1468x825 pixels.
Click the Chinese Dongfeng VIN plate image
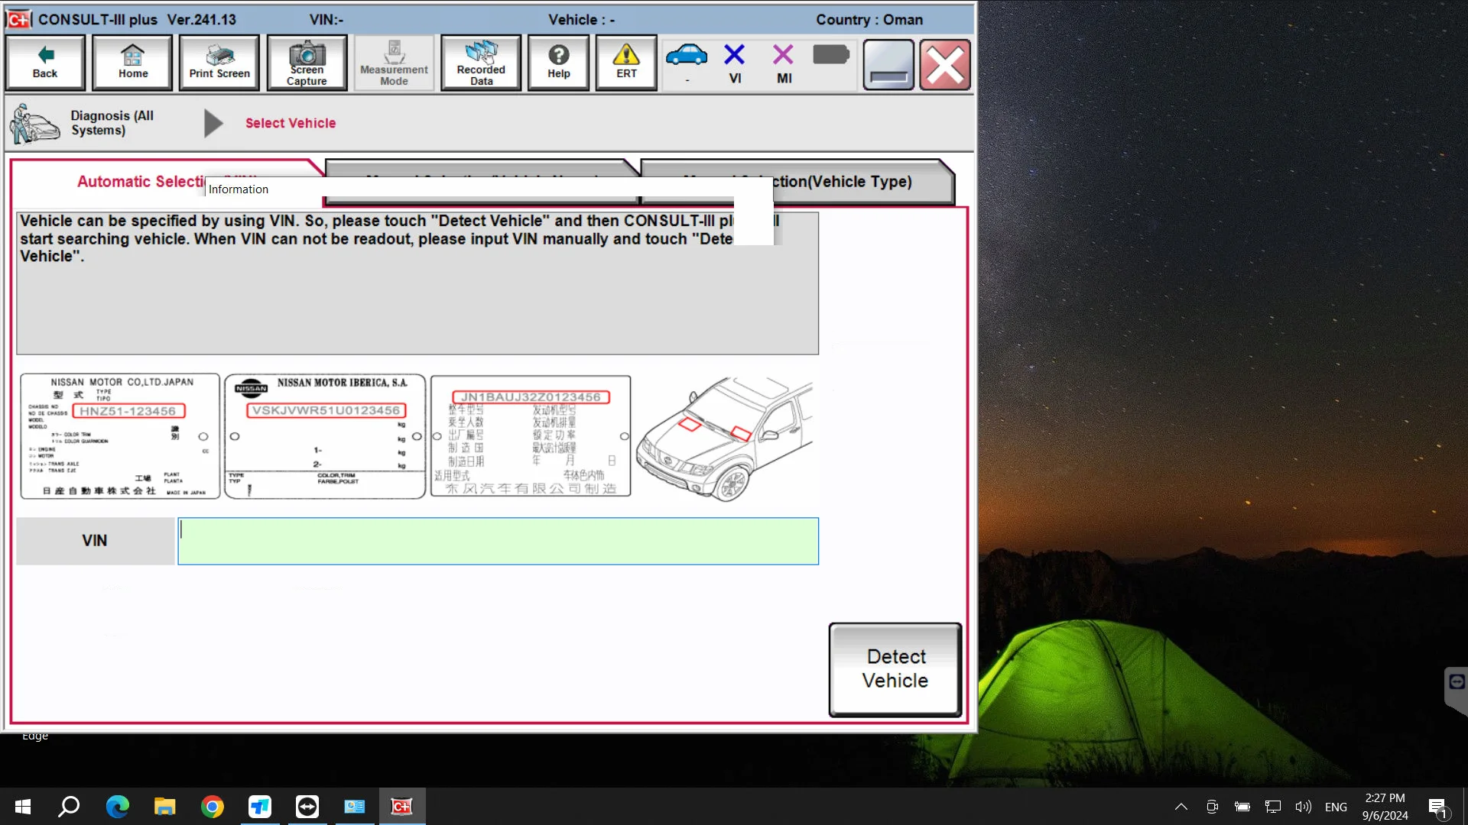(x=531, y=436)
